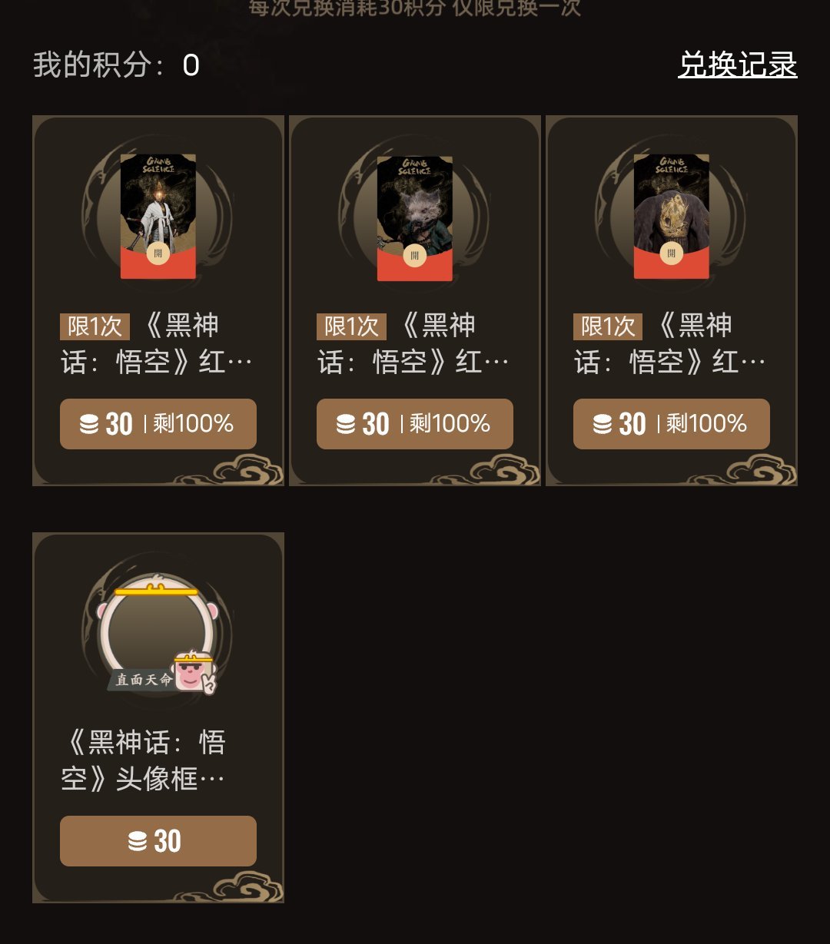Tap the golden armor red envelope image

click(672, 217)
